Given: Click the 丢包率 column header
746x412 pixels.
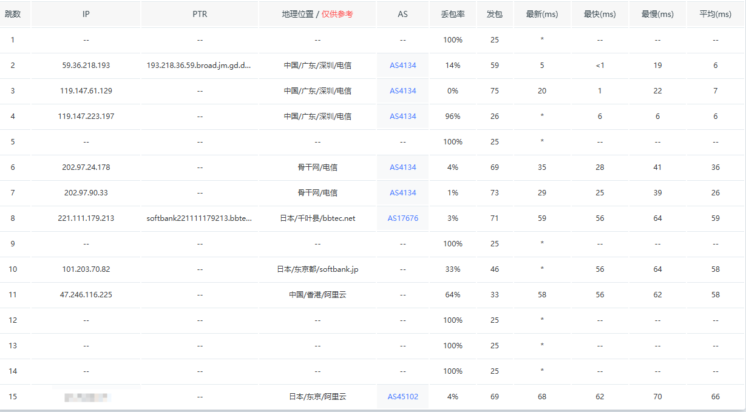Looking at the screenshot, I should click(x=453, y=14).
